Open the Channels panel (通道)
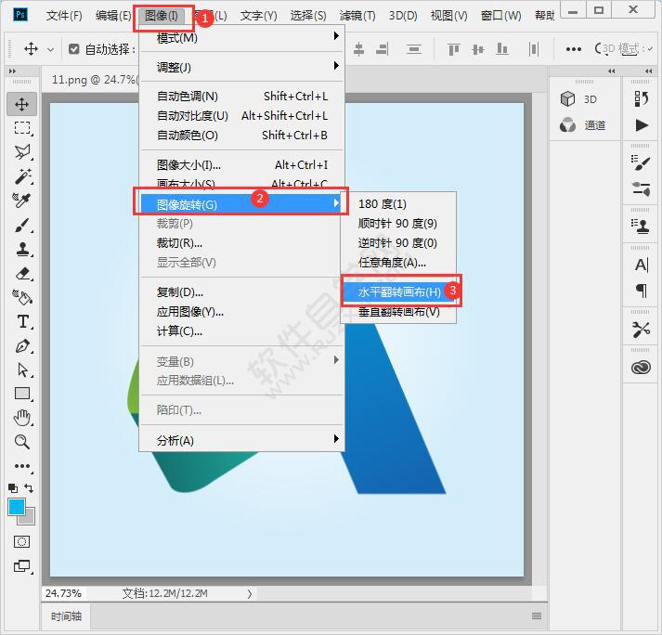Image resolution: width=662 pixels, height=635 pixels. pos(583,125)
